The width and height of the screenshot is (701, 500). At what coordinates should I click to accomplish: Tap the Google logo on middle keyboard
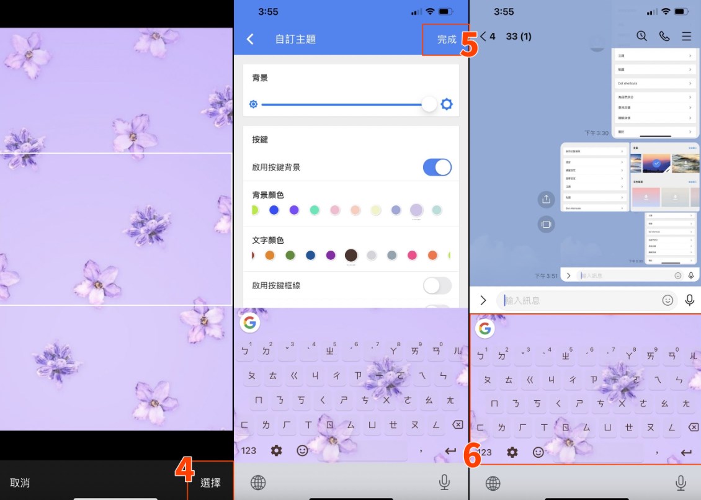tap(249, 323)
